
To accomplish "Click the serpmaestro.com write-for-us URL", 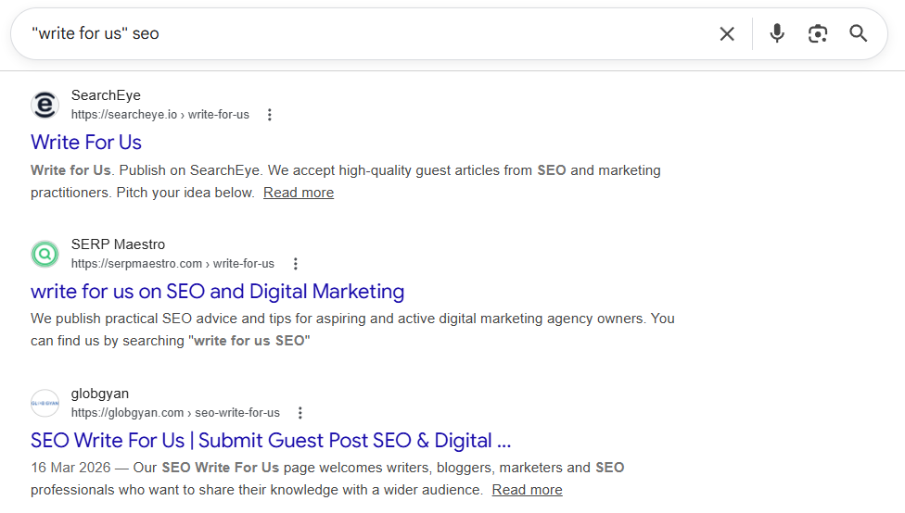I will [172, 264].
